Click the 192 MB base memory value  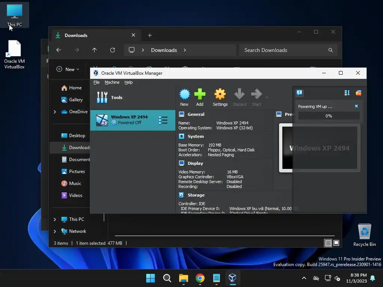coord(215,145)
